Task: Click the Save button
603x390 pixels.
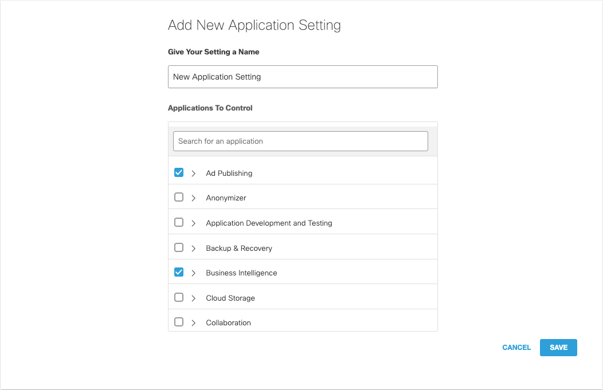Action: pyautogui.click(x=558, y=348)
